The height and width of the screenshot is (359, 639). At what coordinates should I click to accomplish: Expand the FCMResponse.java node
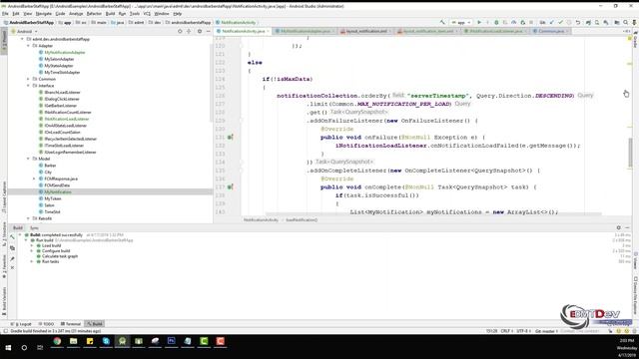pos(34,179)
